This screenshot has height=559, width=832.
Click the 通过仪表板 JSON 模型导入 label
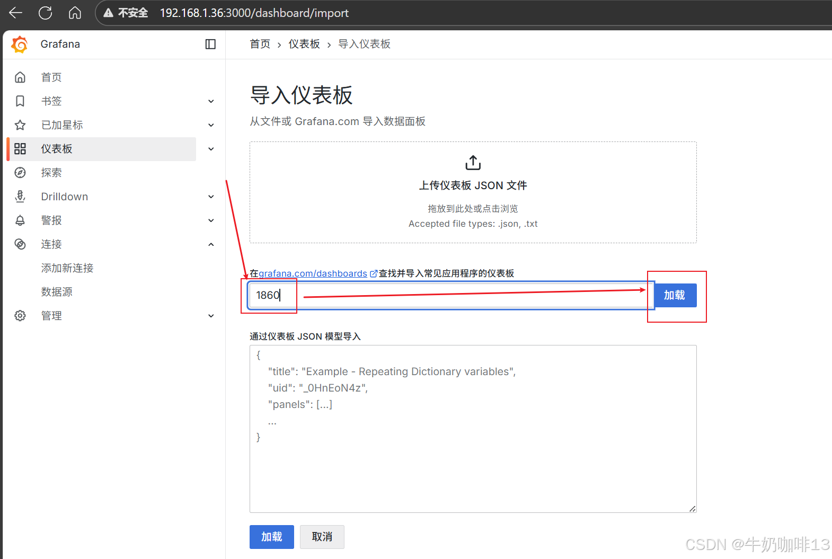coord(305,336)
